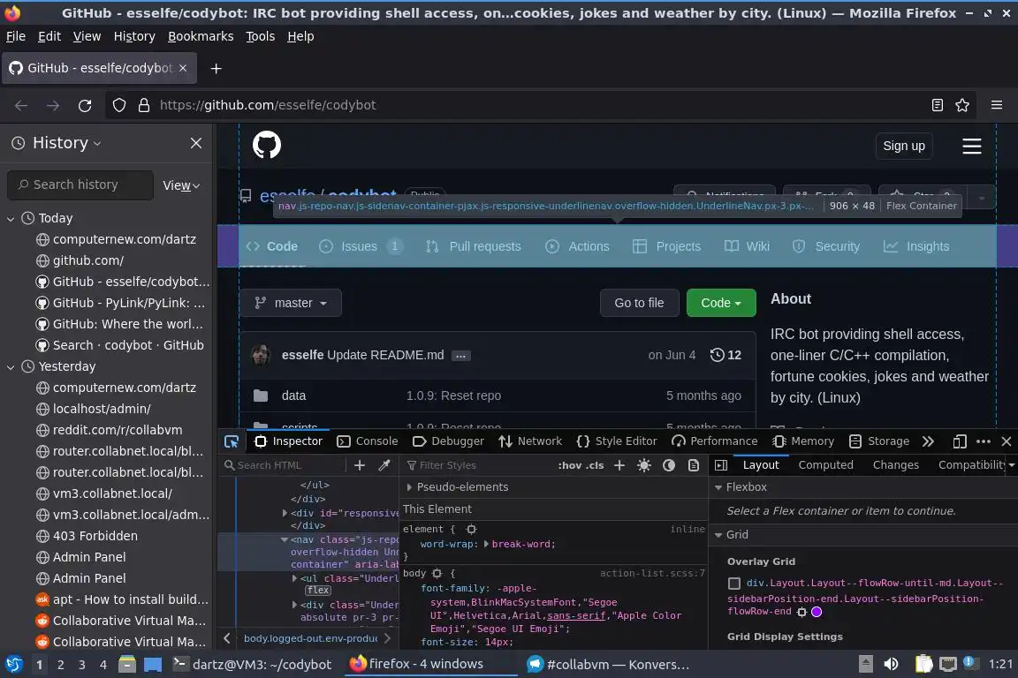
Task: Click the padlock site information icon
Action: click(x=144, y=105)
